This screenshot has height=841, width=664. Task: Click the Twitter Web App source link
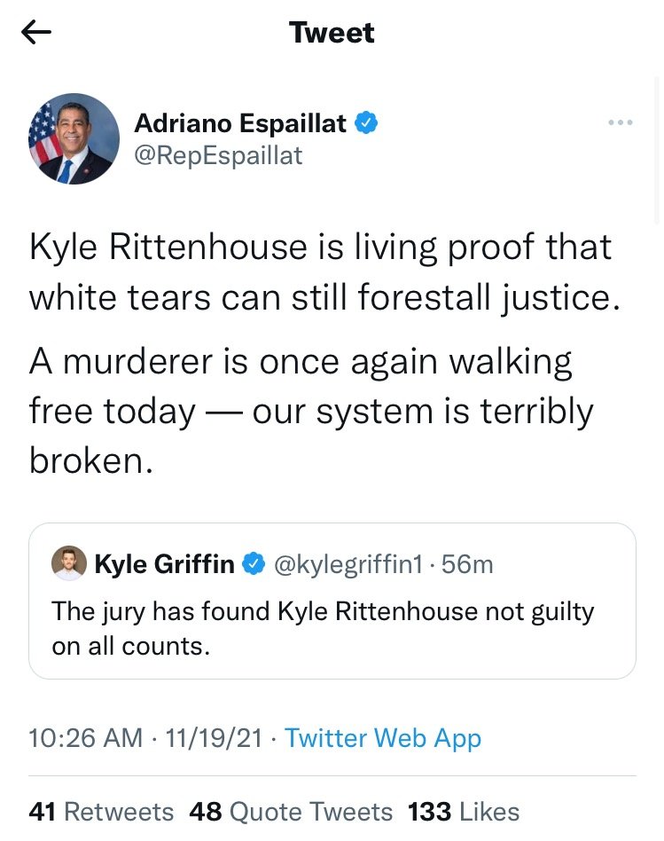pos(383,738)
